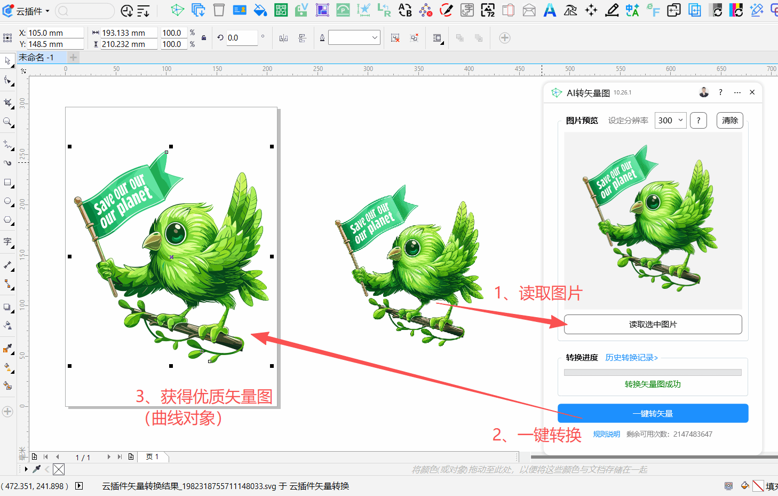This screenshot has width=778, height=496.
Task: Click the mirror horizontally button
Action: 283,38
